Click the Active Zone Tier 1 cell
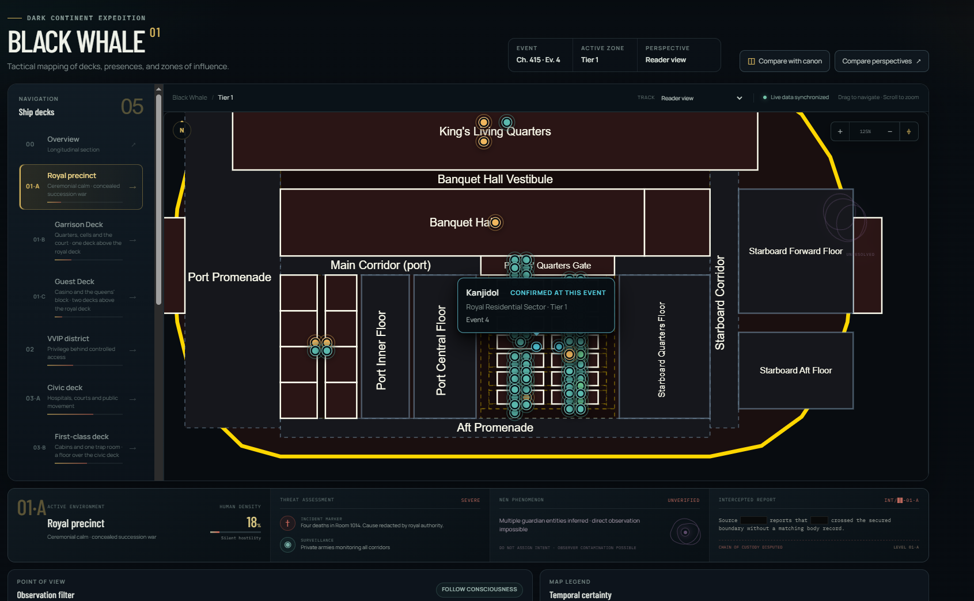Screen dimensions: 974x601 pyautogui.click(x=605, y=55)
